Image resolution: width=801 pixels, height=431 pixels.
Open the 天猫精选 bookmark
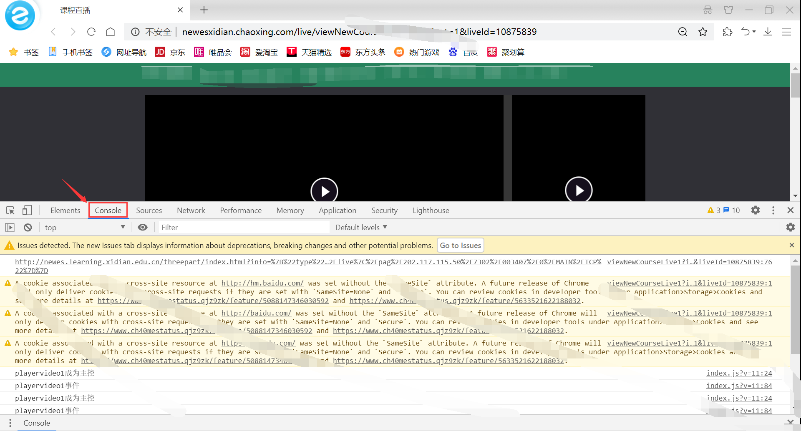tap(309, 52)
